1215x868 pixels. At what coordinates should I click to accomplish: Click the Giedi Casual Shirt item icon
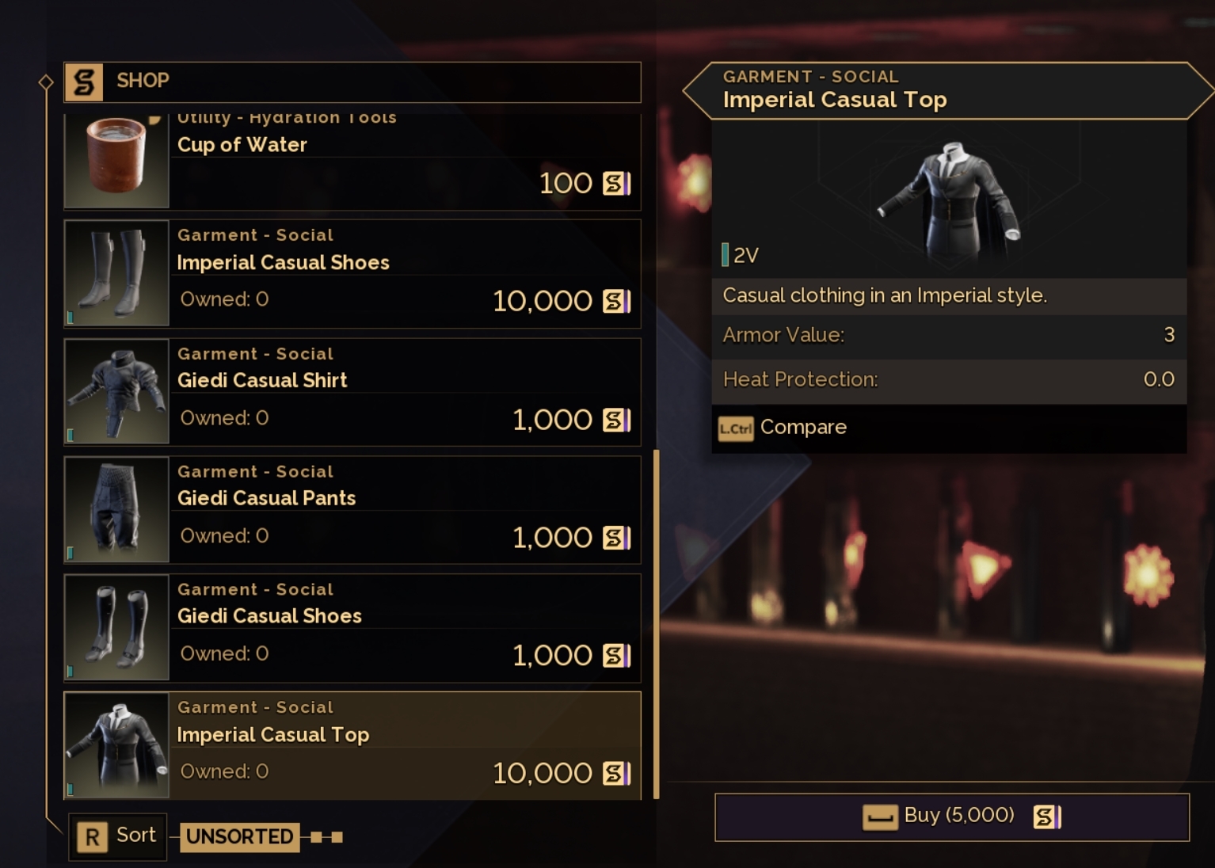coord(116,391)
